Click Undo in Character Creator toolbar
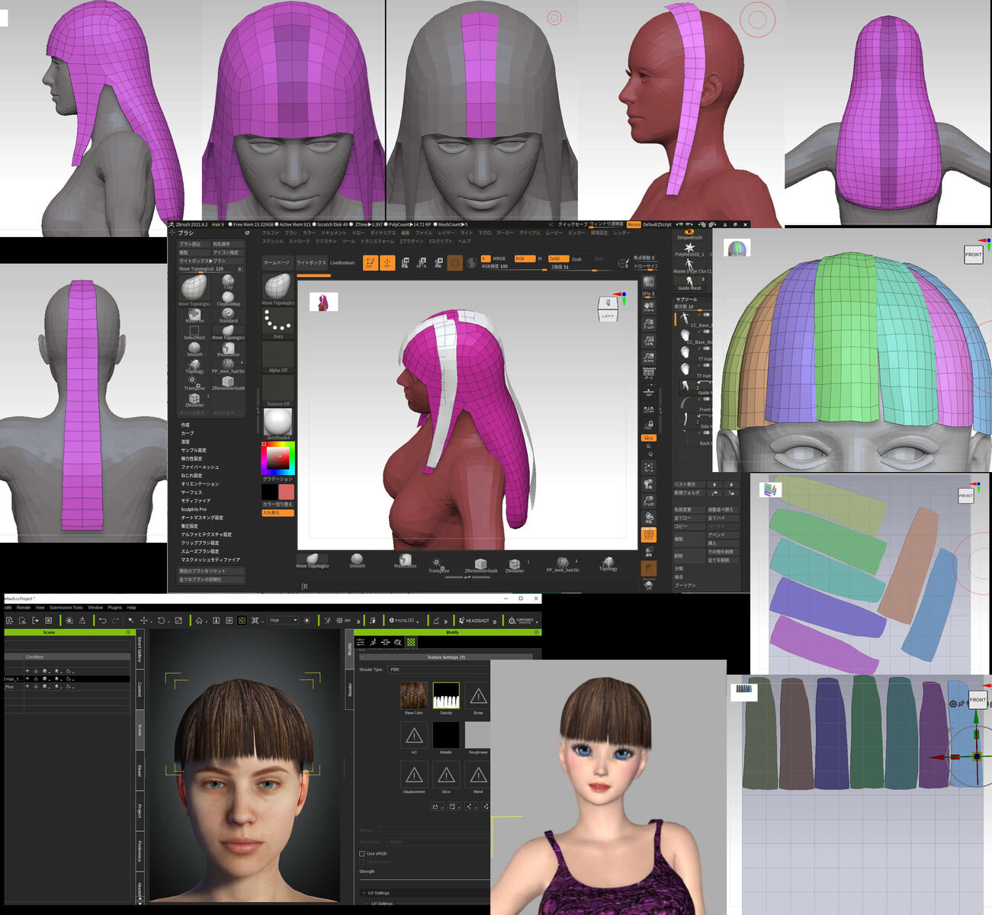This screenshot has width=992, height=915. 103,621
